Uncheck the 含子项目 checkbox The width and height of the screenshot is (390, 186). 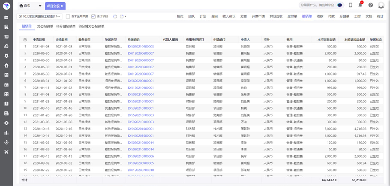click(93, 17)
